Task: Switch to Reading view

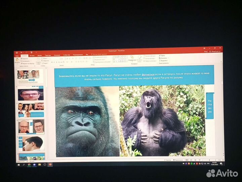Action: 195,160
